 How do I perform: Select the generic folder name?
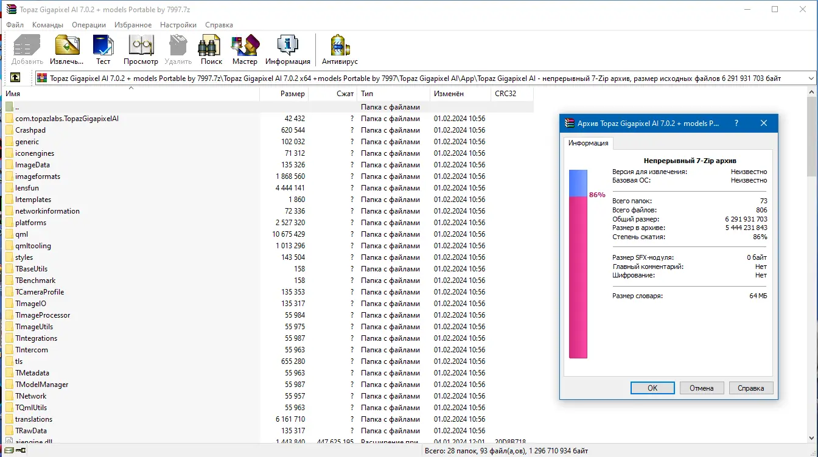pyautogui.click(x=27, y=142)
